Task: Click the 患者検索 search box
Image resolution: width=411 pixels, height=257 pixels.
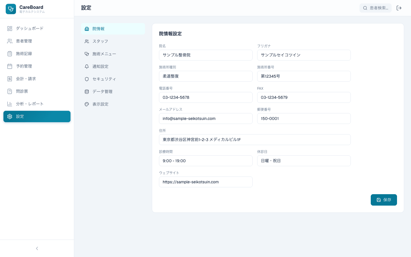Action: [378, 8]
